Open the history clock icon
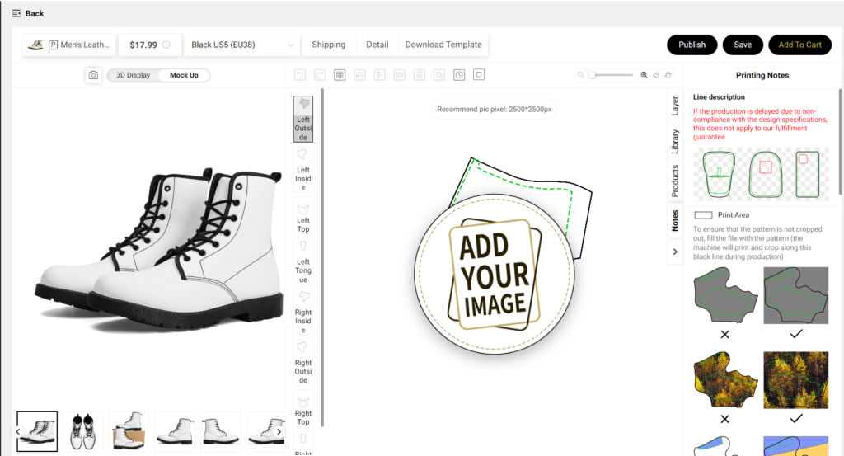The height and width of the screenshot is (456, 844). pos(459,75)
